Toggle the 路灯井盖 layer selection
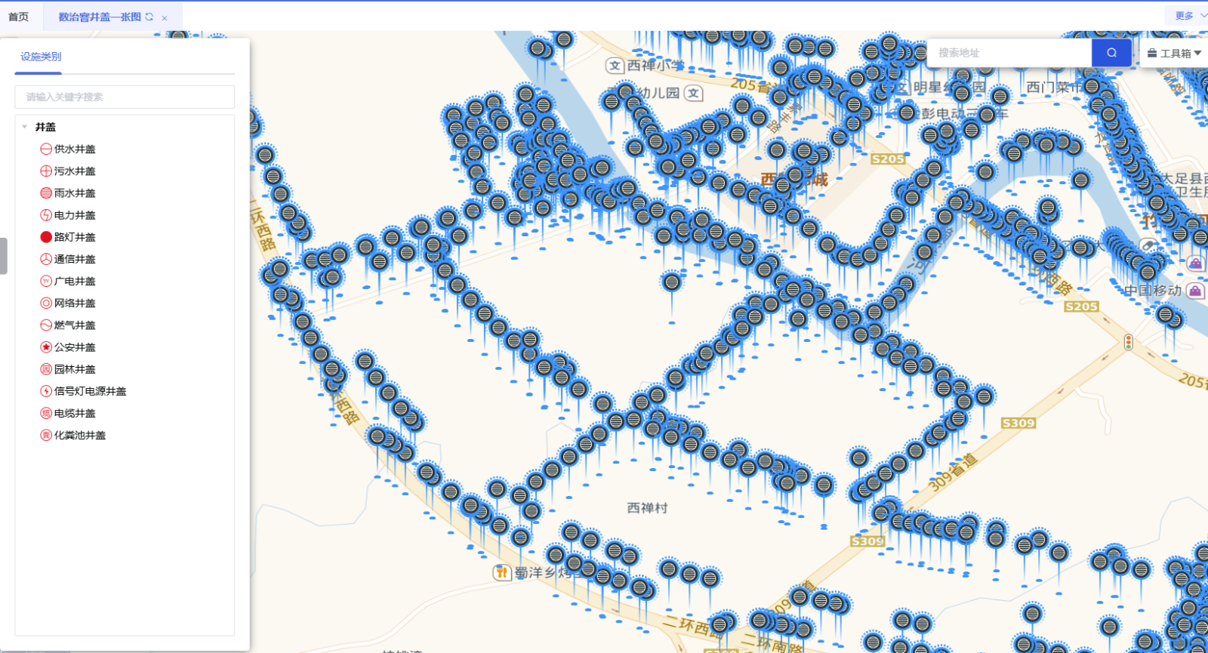 [74, 237]
